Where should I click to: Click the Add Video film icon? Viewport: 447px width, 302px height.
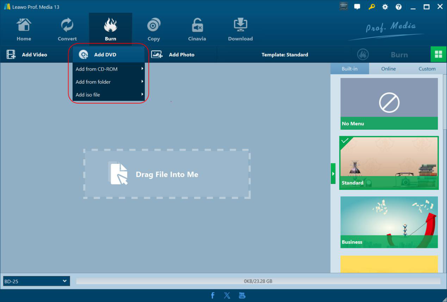click(11, 54)
